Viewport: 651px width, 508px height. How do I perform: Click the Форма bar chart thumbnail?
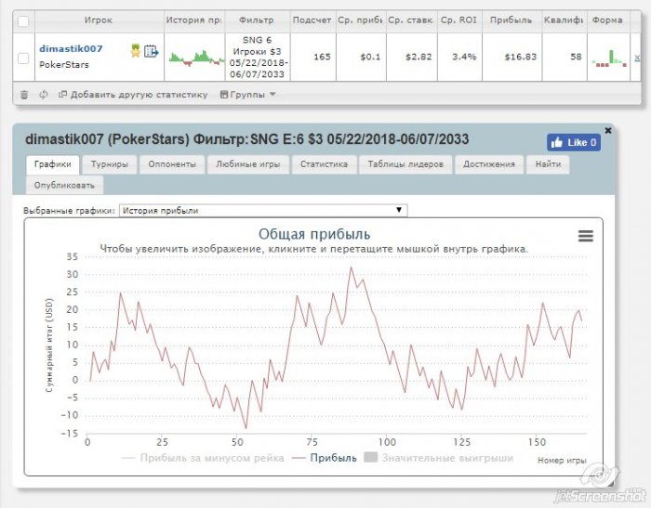(608, 59)
